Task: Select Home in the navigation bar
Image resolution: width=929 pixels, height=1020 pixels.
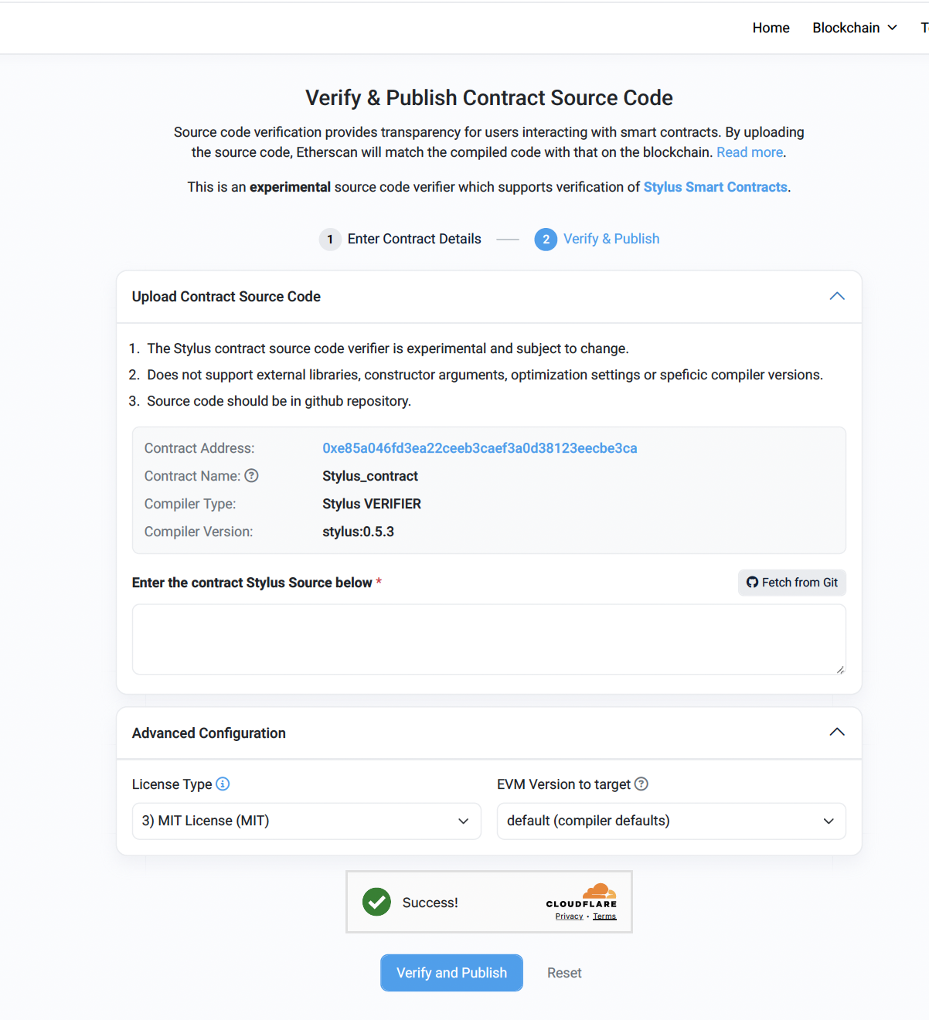Action: pyautogui.click(x=771, y=28)
